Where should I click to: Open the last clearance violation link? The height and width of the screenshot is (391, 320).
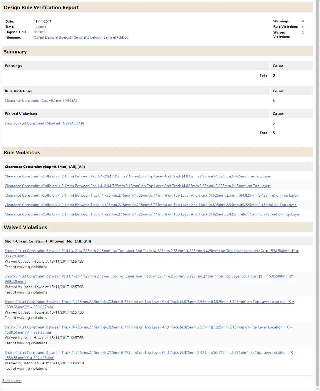[152, 214]
